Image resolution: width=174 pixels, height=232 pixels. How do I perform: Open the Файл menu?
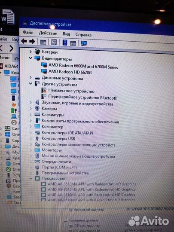point(28,32)
